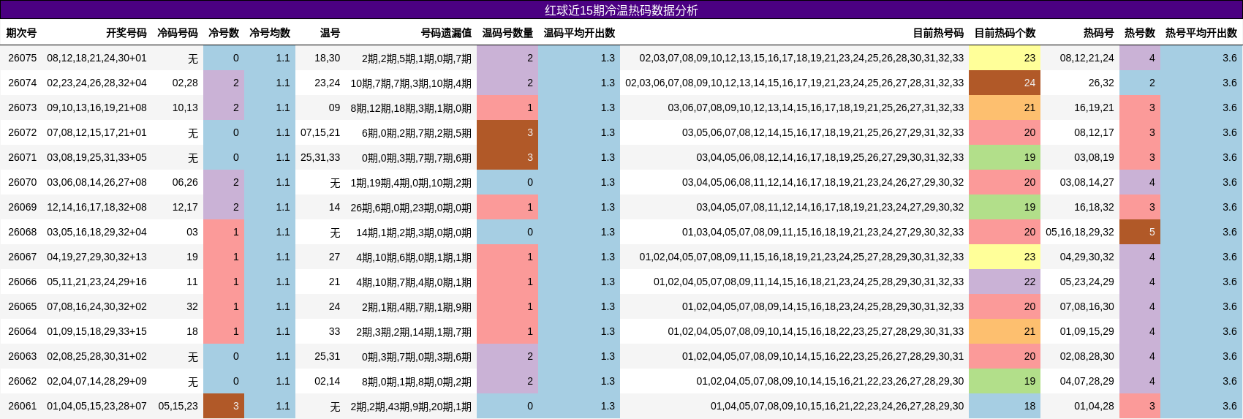
Task: Click draw numbers 04,19,27,29,30,32+13
Action: [97, 257]
